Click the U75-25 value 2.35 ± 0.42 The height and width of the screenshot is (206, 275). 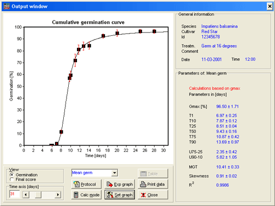click(x=227, y=152)
